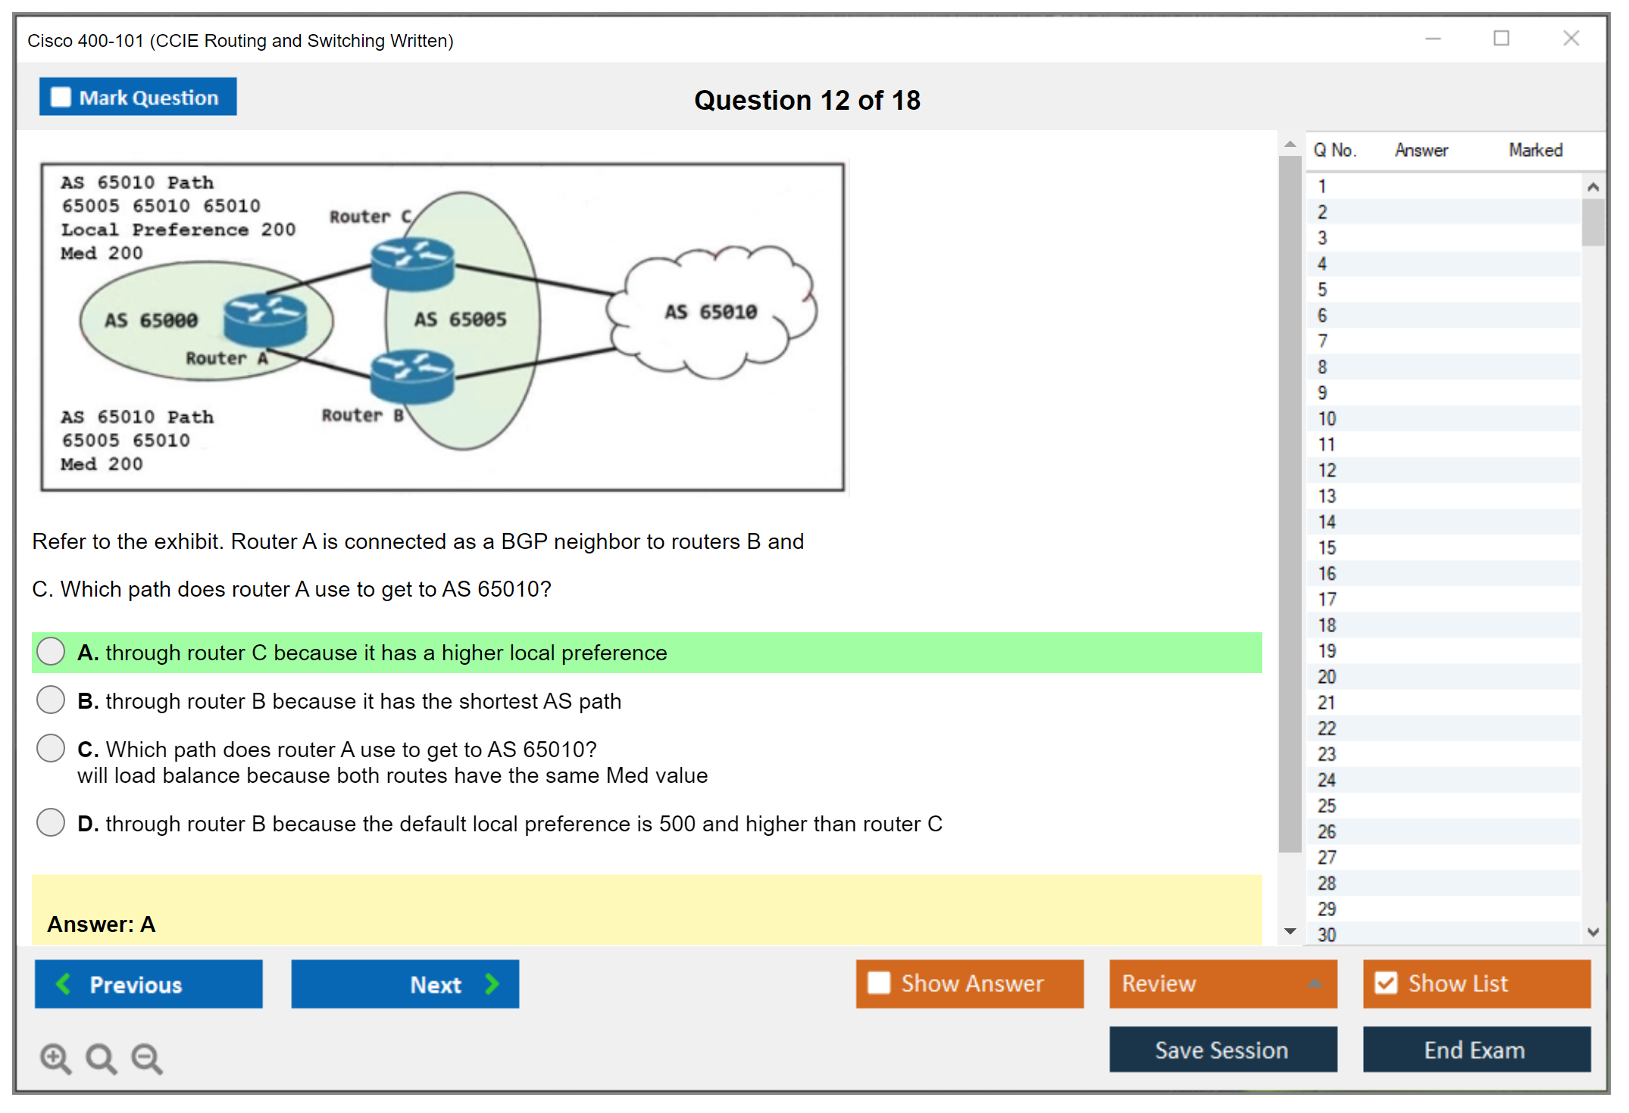Select answer option A radio button
This screenshot has height=1113, width=1629.
[51, 652]
